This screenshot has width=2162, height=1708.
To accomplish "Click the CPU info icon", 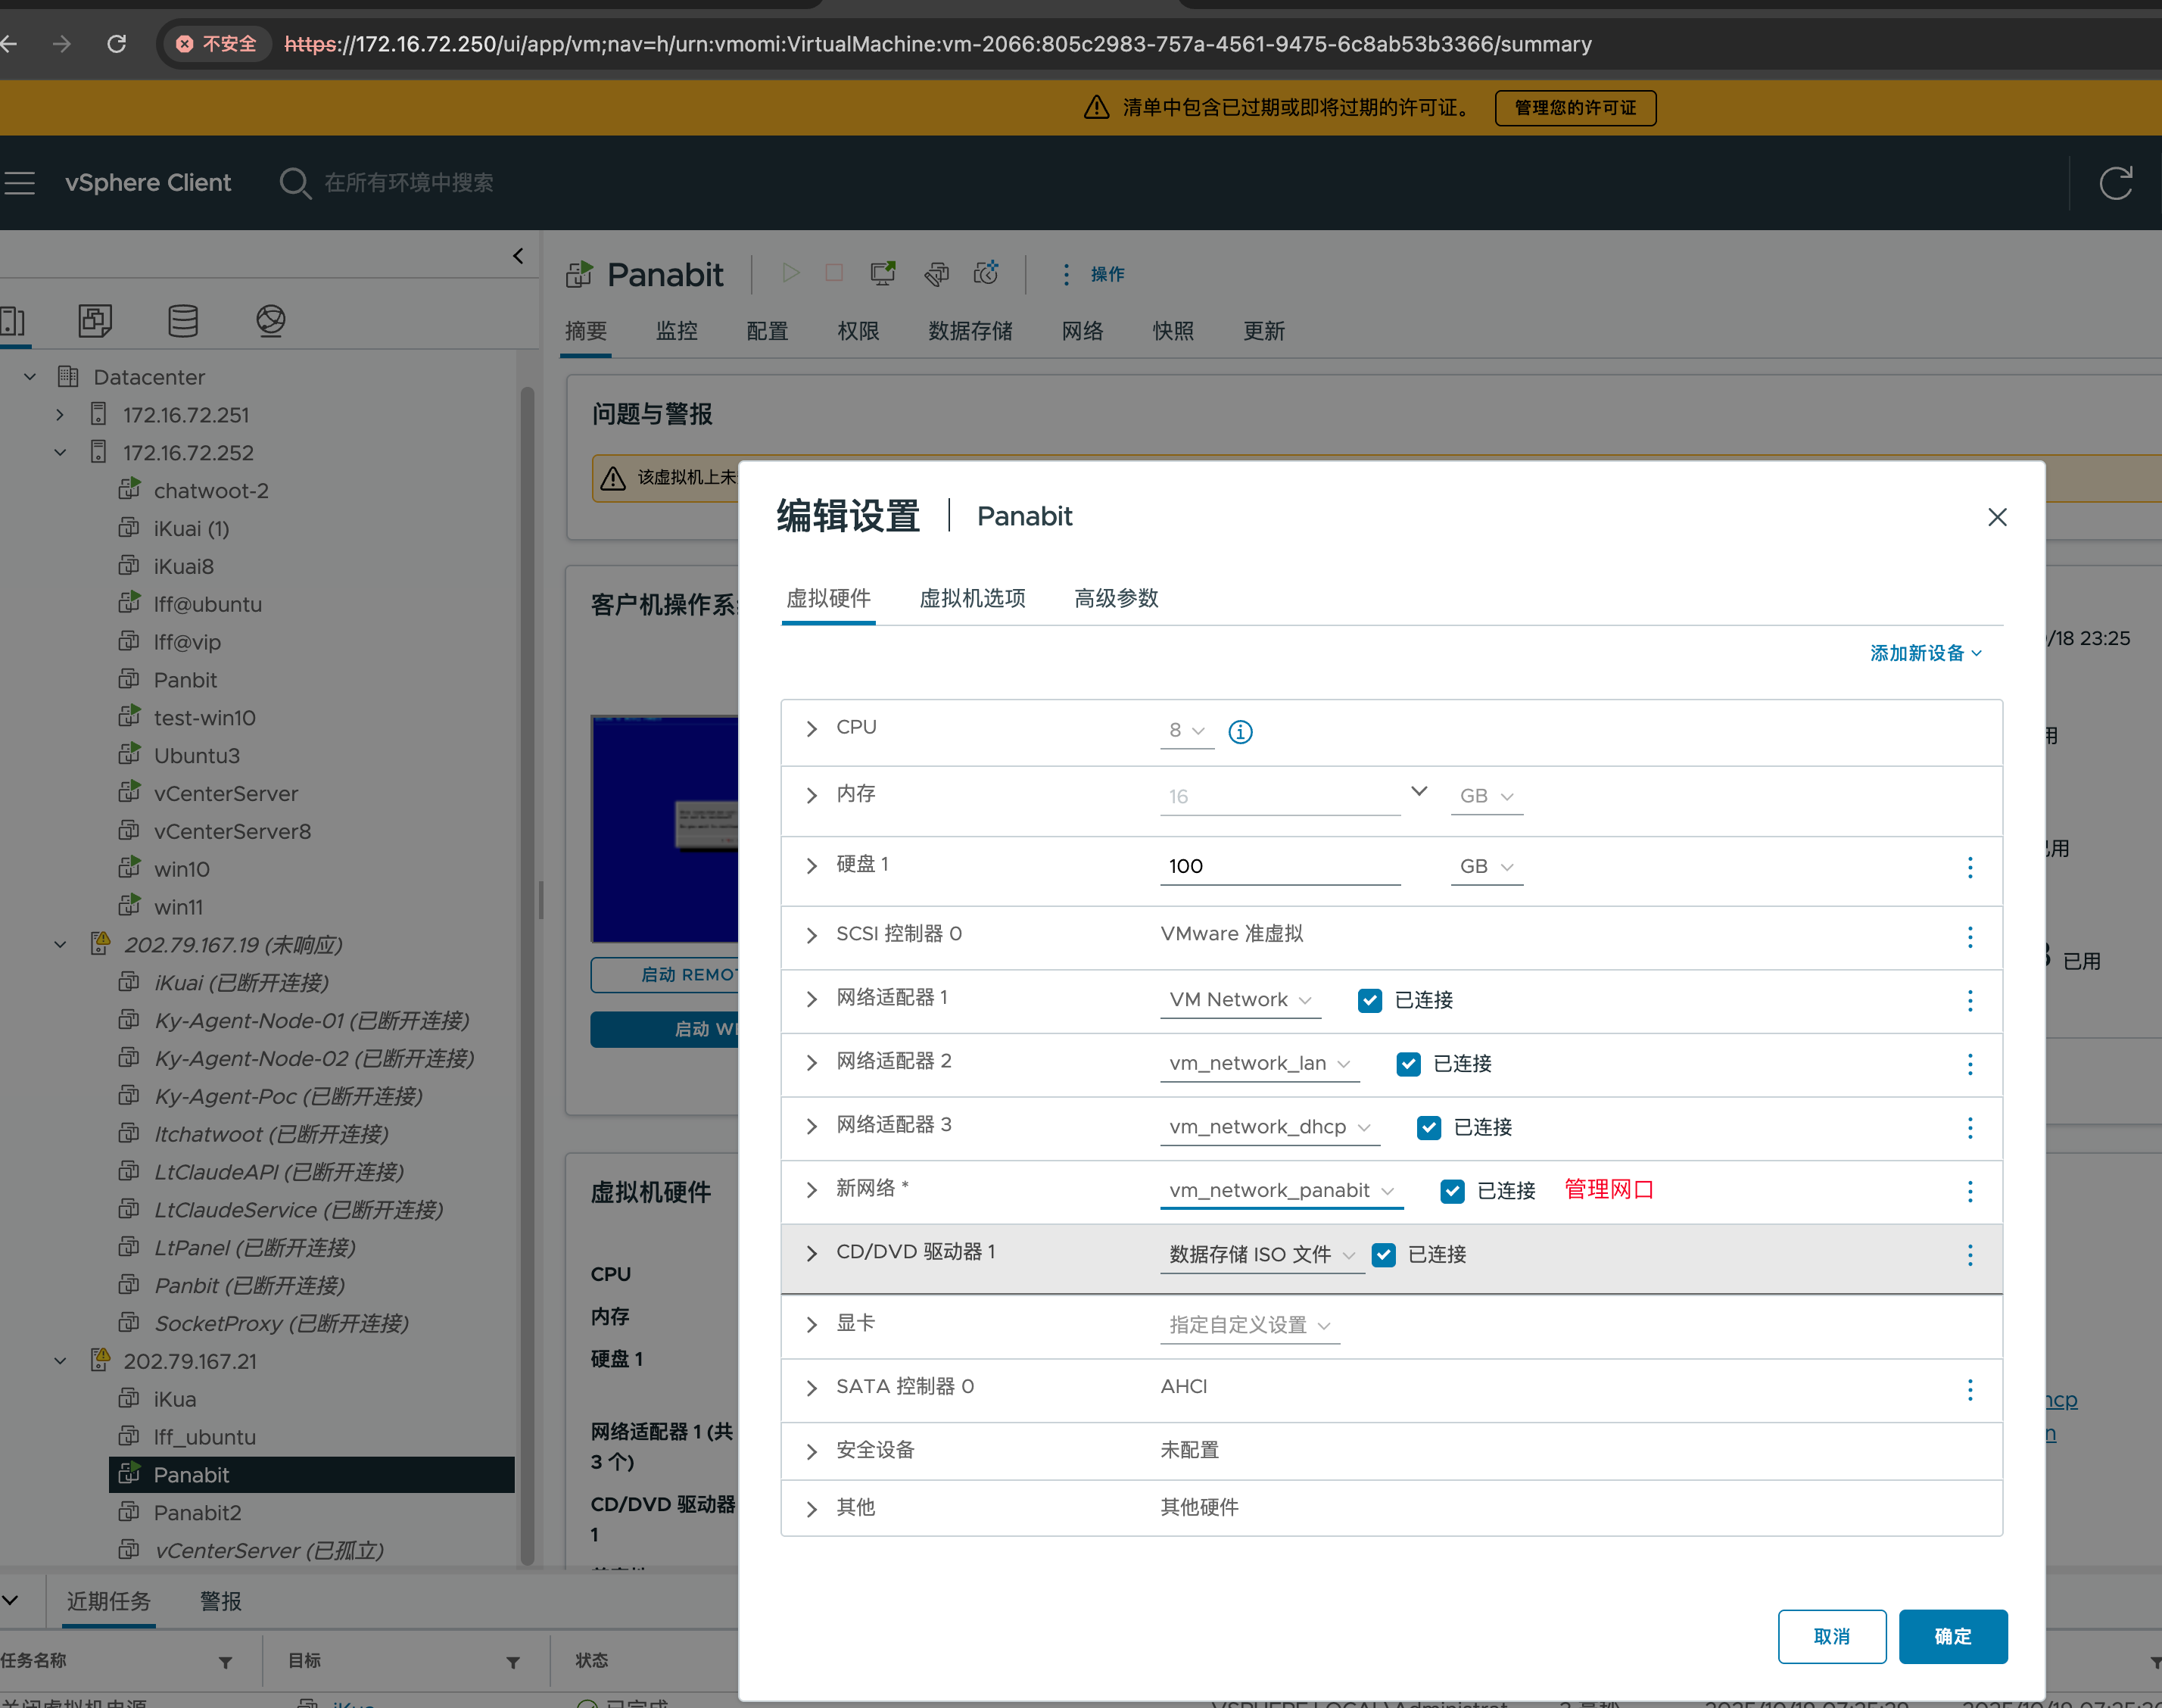I will tap(1240, 732).
